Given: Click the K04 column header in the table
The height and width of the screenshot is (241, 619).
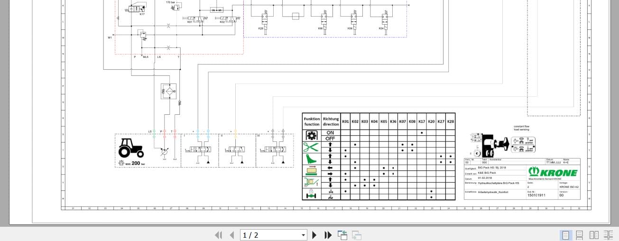Looking at the screenshot, I should click(374, 121).
